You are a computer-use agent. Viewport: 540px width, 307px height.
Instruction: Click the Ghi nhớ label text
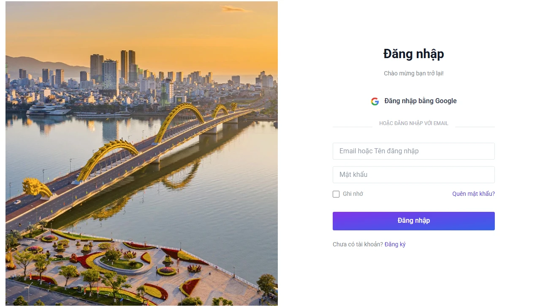coord(353,194)
